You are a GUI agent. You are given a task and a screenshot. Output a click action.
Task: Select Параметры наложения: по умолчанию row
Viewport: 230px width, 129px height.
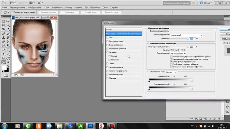click(124, 34)
